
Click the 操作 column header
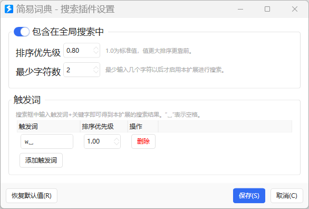coord(143,127)
